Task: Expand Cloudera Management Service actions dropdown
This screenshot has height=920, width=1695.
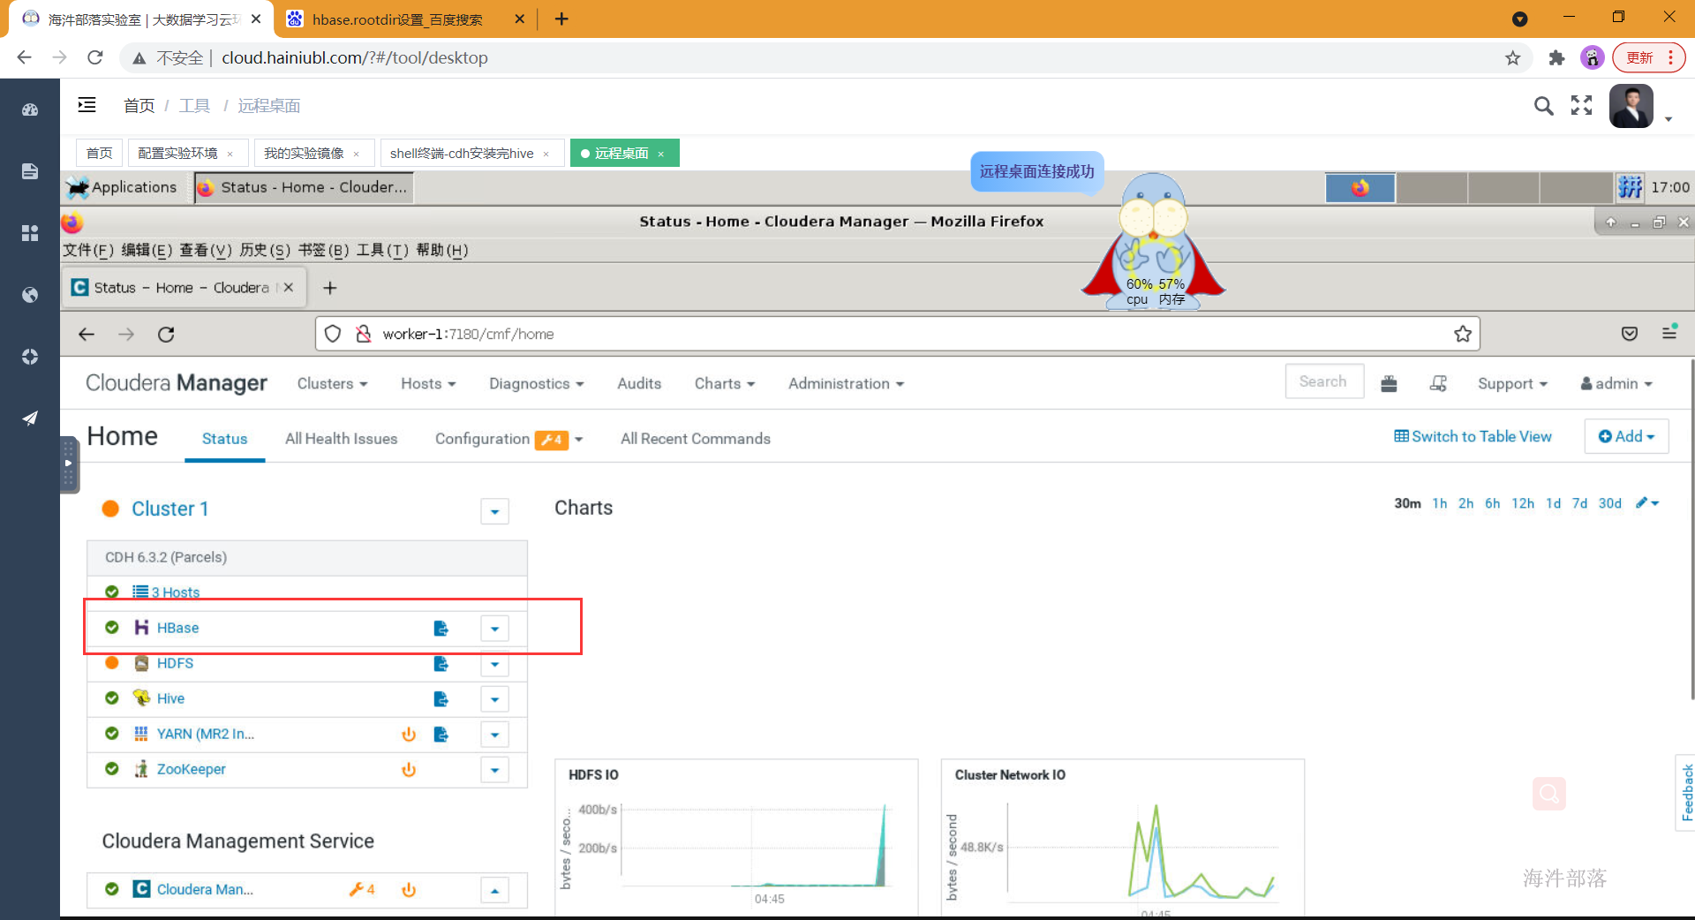Action: click(494, 890)
